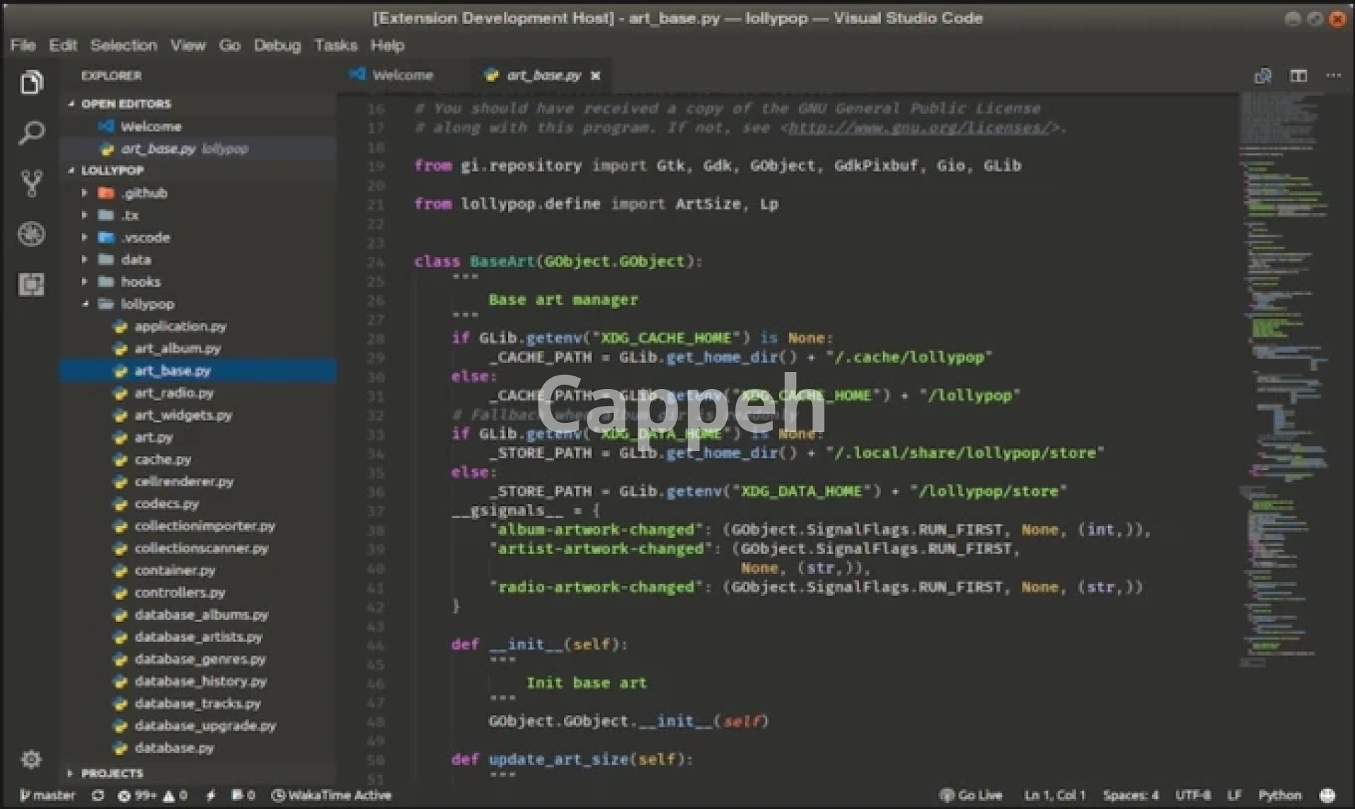Switch to the Welcome tab
The width and height of the screenshot is (1355, 809).
pos(402,75)
